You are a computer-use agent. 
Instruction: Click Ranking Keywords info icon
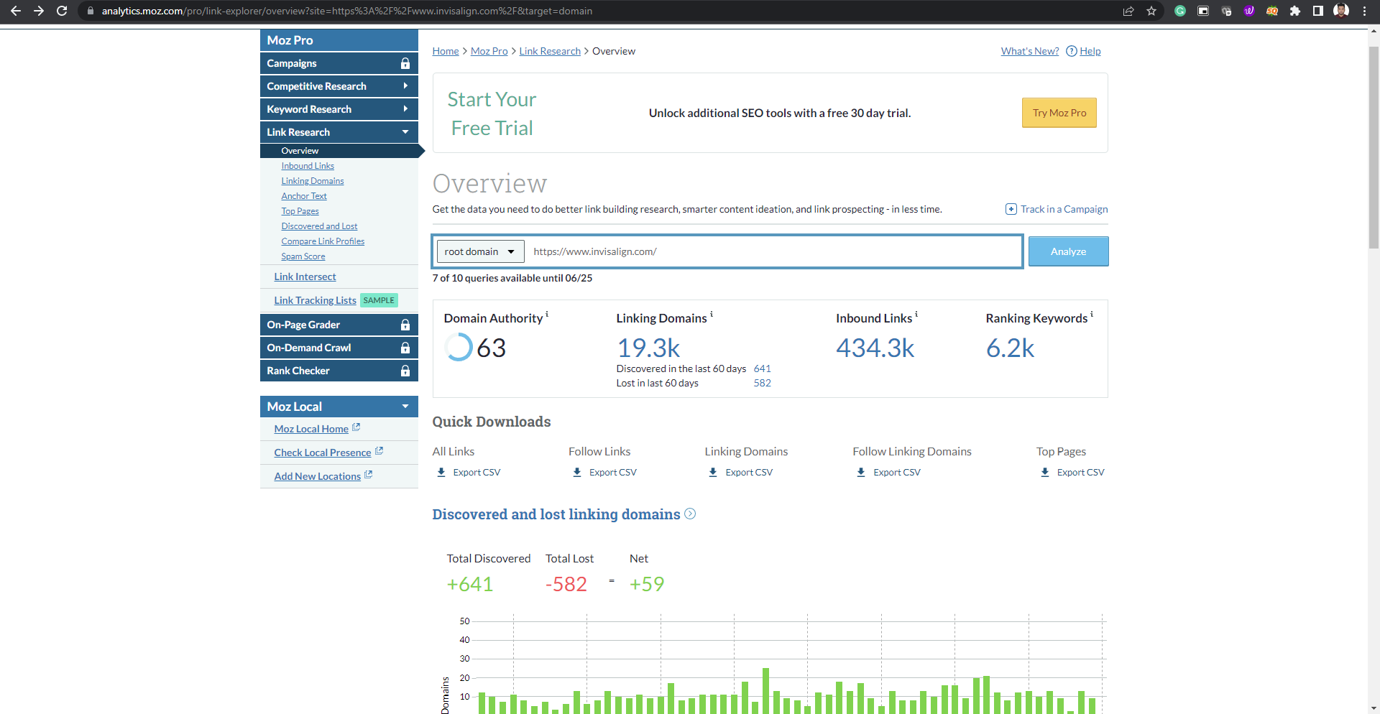pyautogui.click(x=1092, y=314)
